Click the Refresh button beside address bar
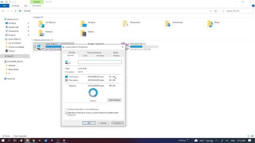 coord(216,11)
